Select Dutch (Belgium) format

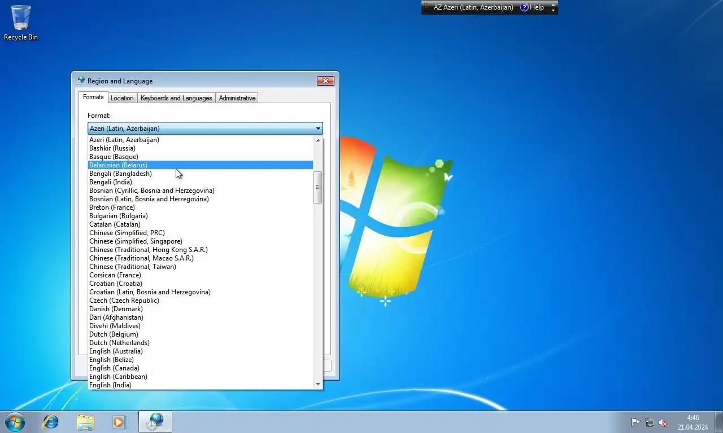tap(201, 334)
